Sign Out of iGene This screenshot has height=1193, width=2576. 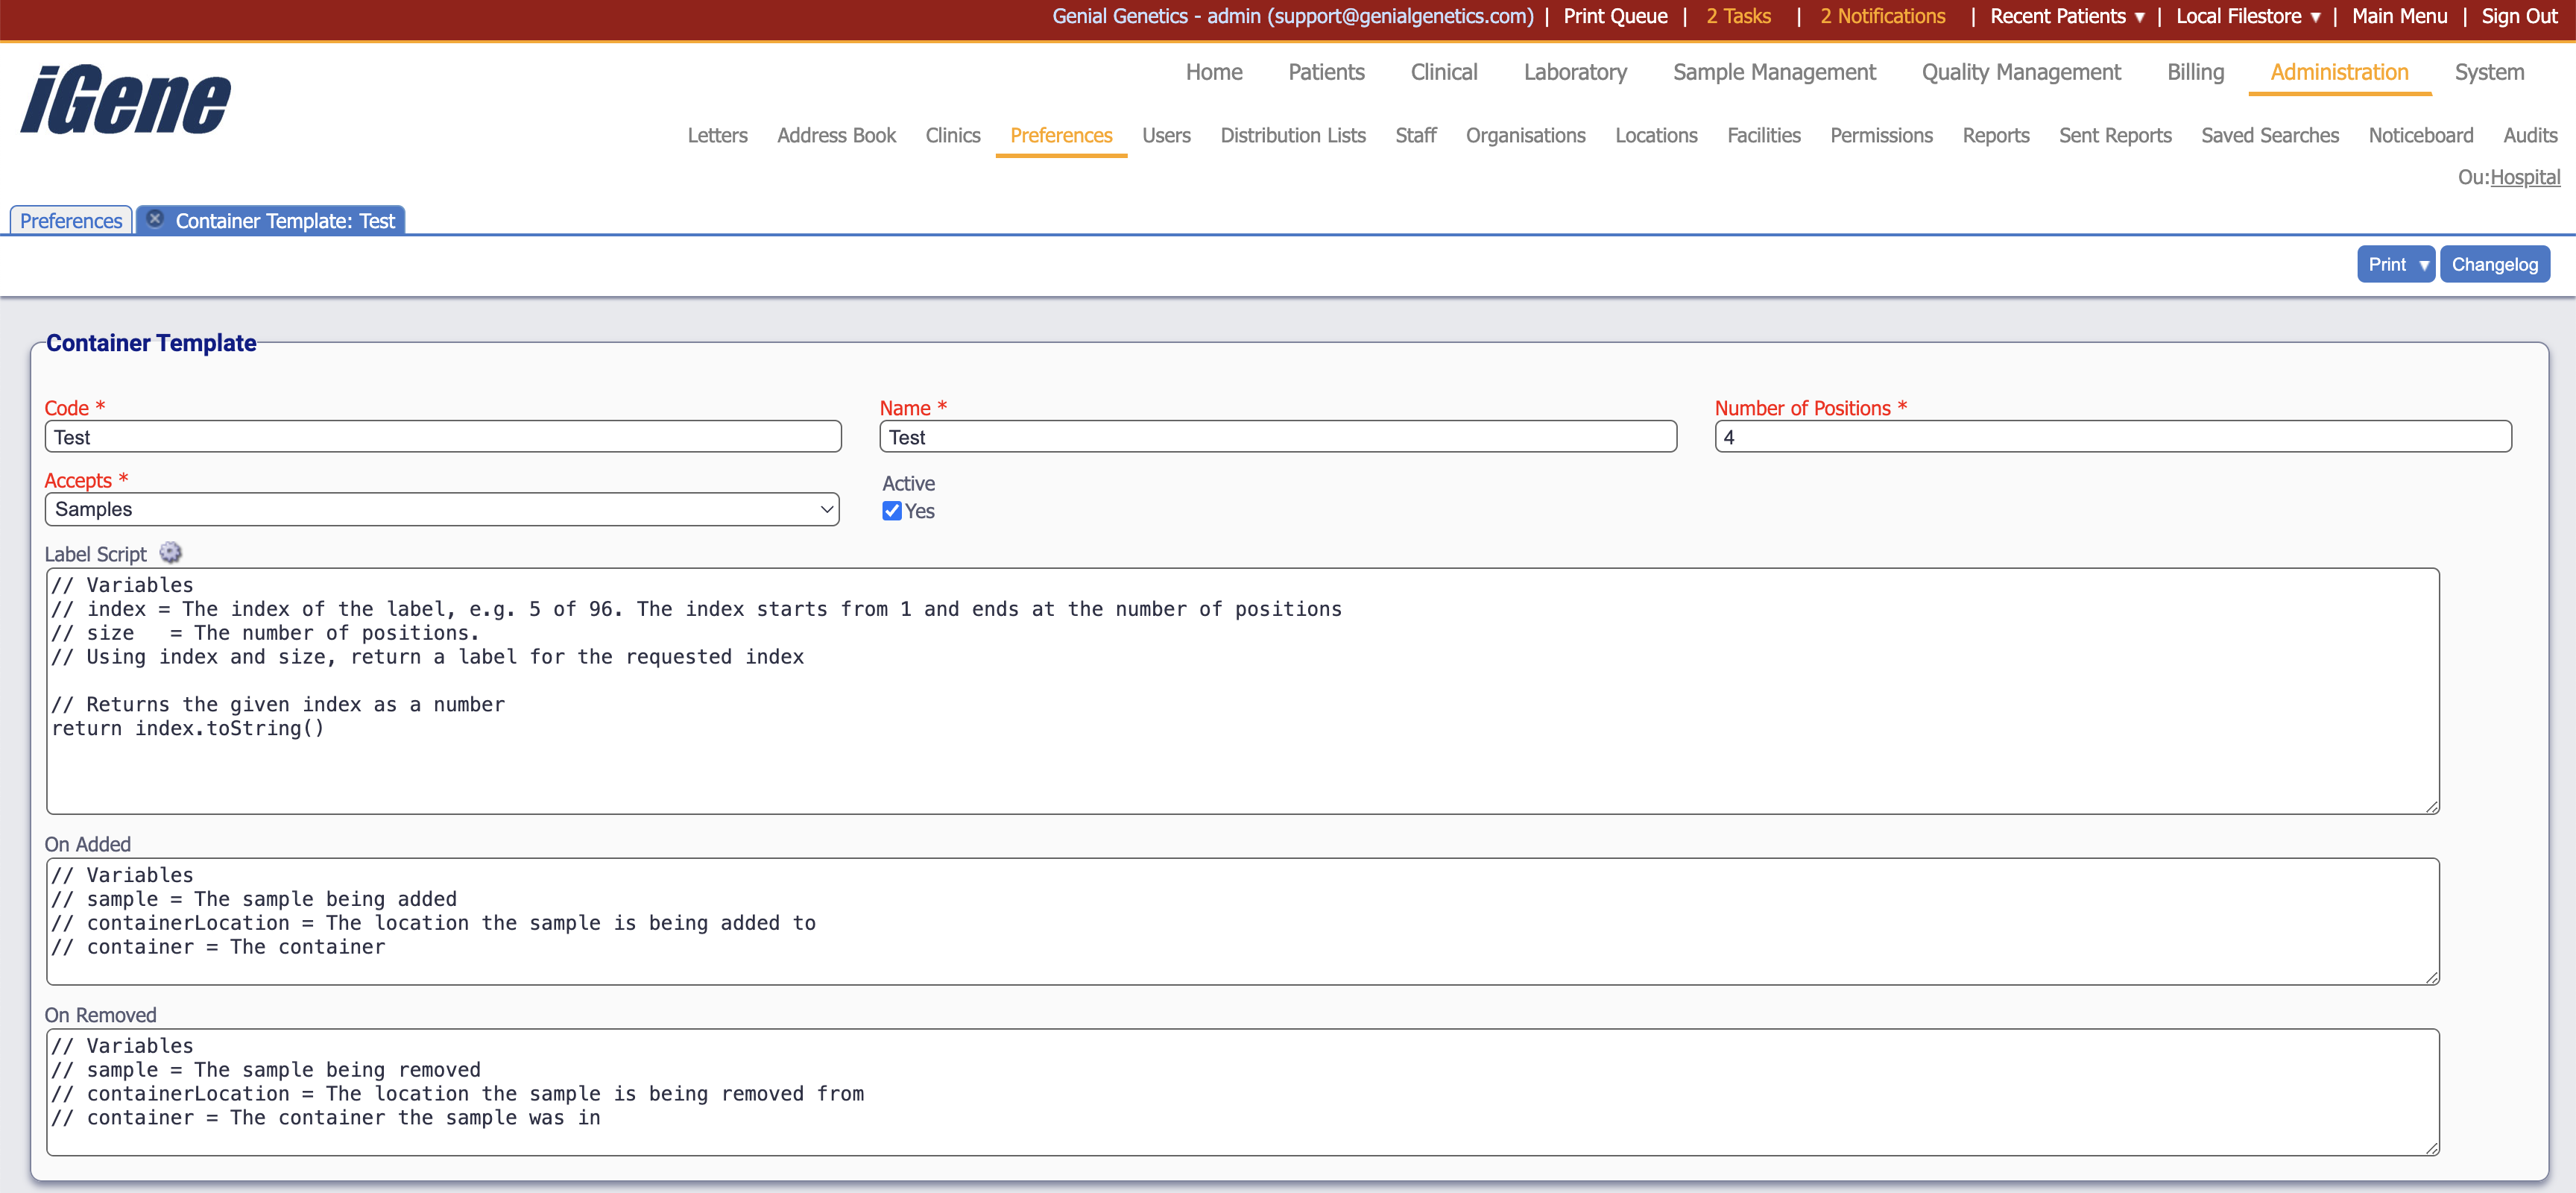click(x=2518, y=16)
